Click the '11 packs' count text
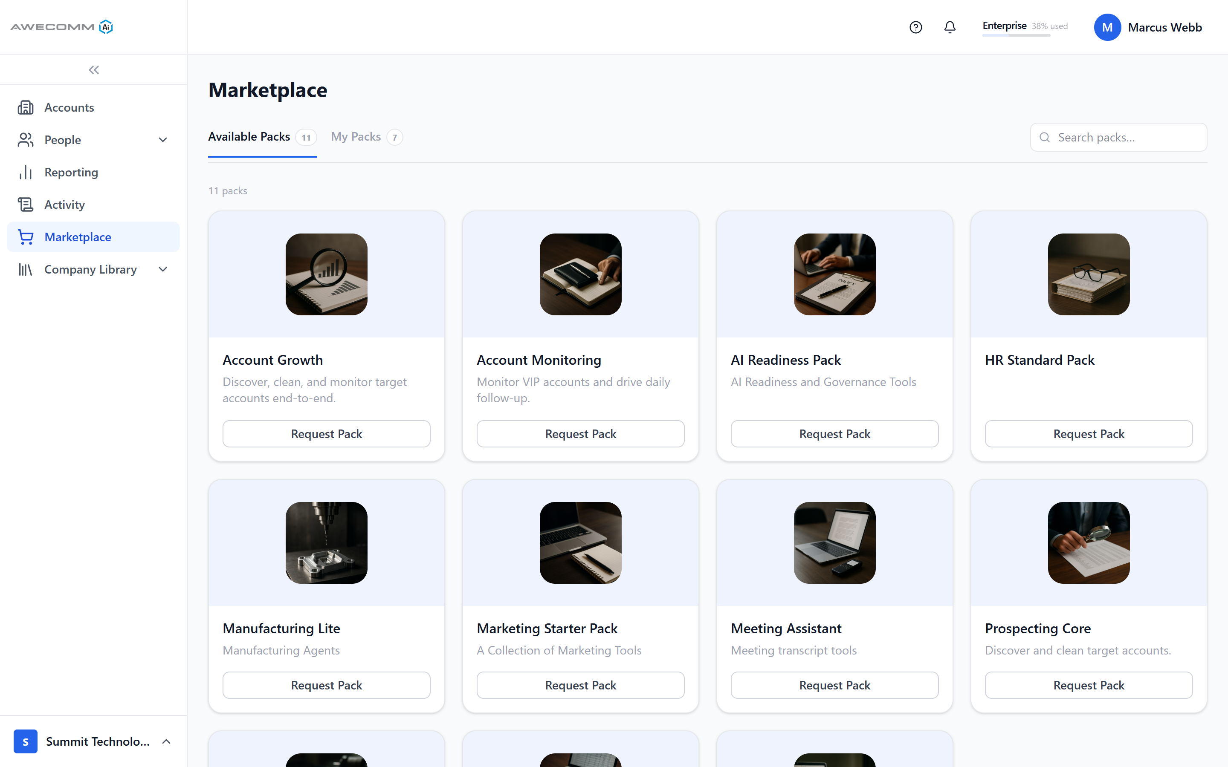The width and height of the screenshot is (1228, 767). point(228,191)
